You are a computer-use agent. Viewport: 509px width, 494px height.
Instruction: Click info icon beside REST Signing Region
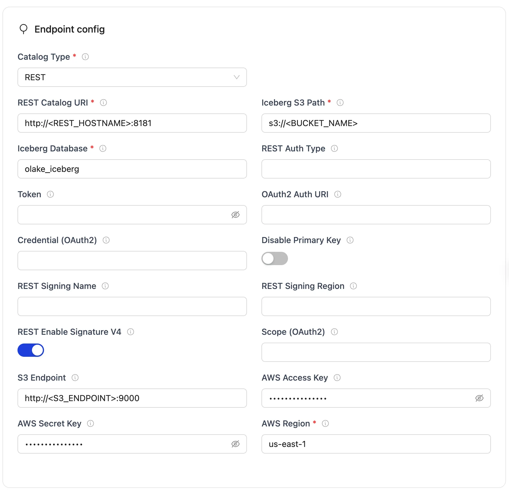tap(353, 286)
